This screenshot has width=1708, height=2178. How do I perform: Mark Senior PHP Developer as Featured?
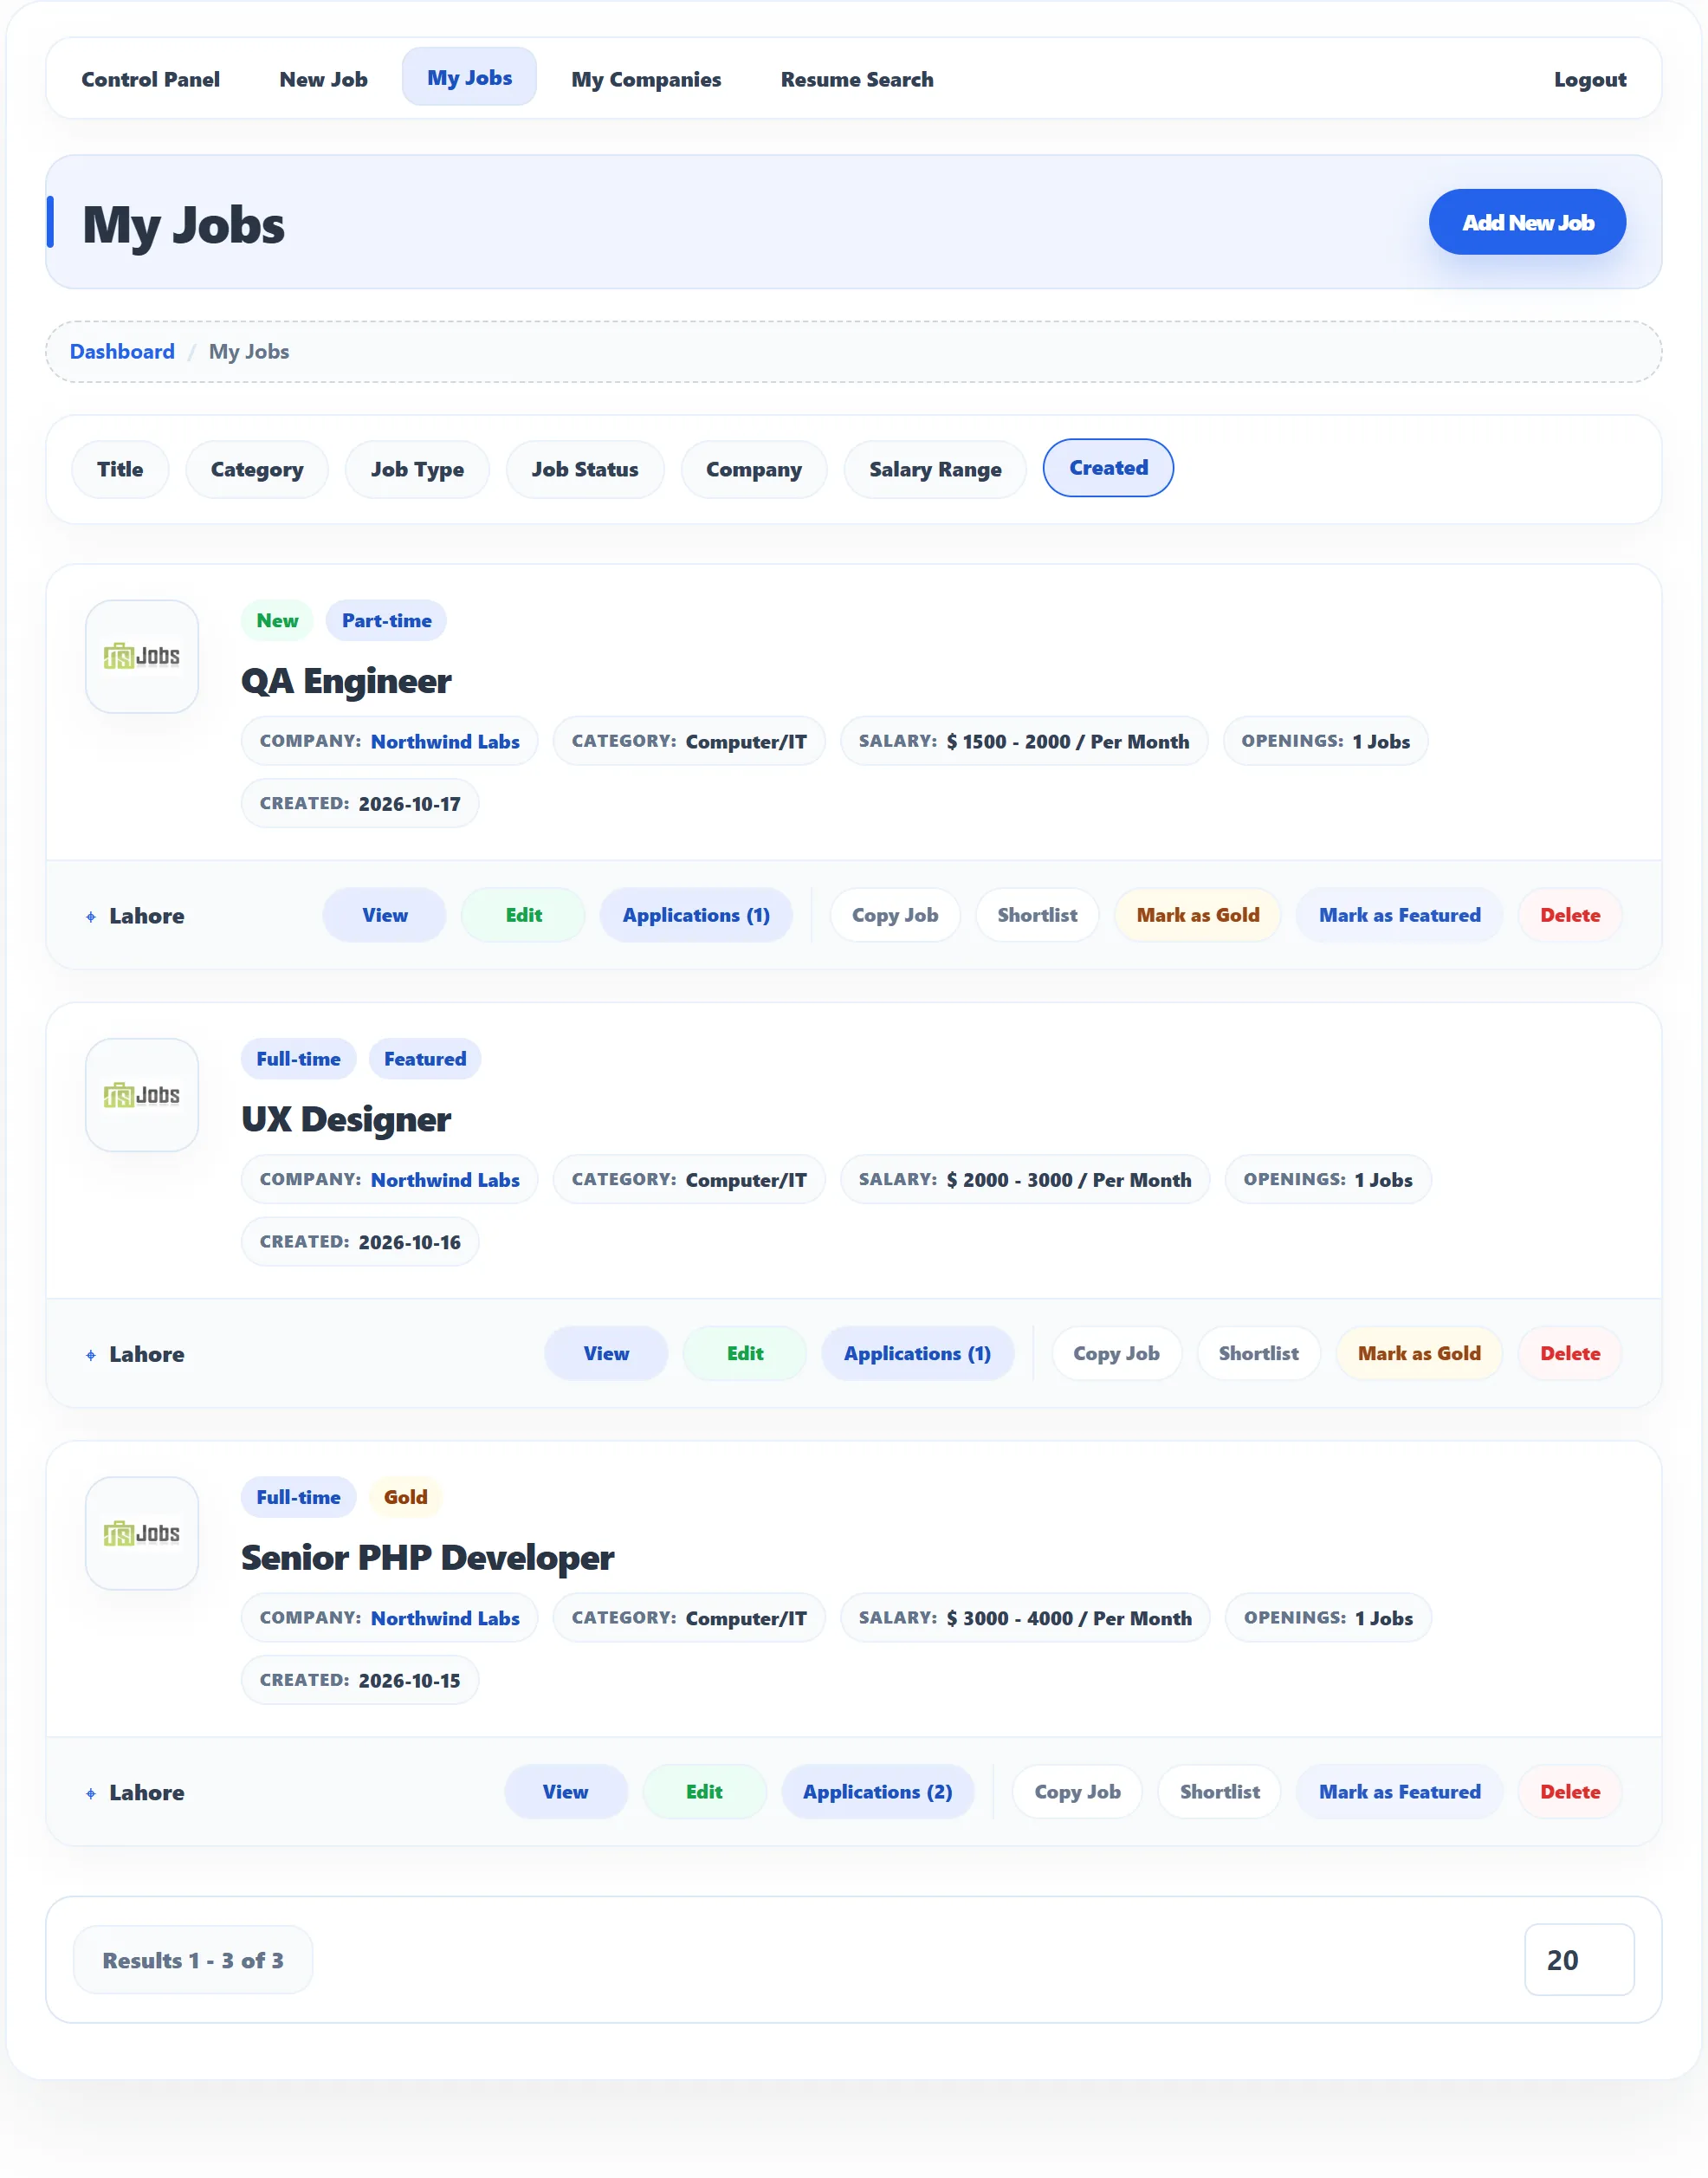click(1399, 1792)
